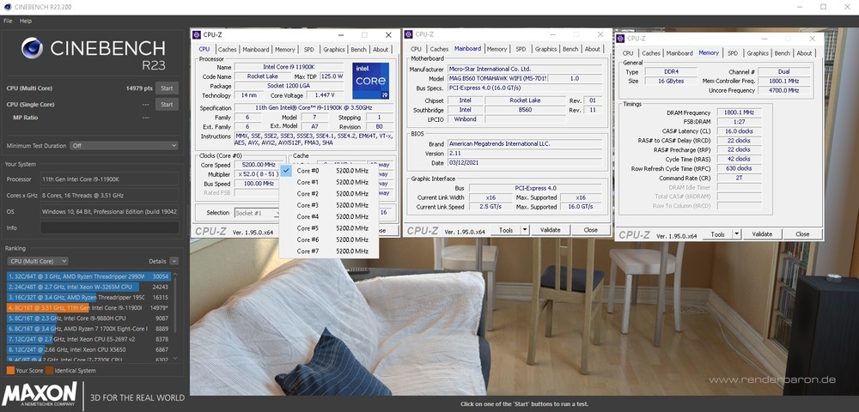Click Close button in Mainboard CPU-Z window
The height and width of the screenshot is (412, 859).
click(590, 230)
